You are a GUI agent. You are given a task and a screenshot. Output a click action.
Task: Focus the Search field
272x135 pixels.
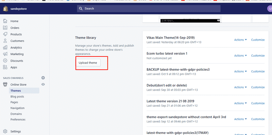tap(149, 9)
